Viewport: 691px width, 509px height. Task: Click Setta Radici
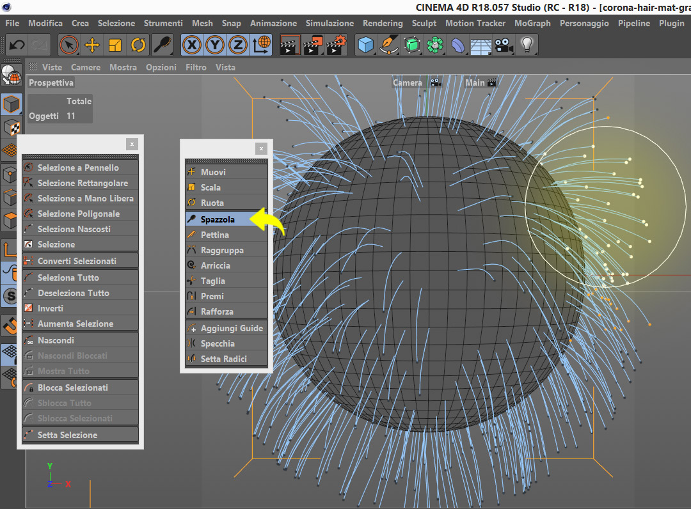[x=226, y=359]
